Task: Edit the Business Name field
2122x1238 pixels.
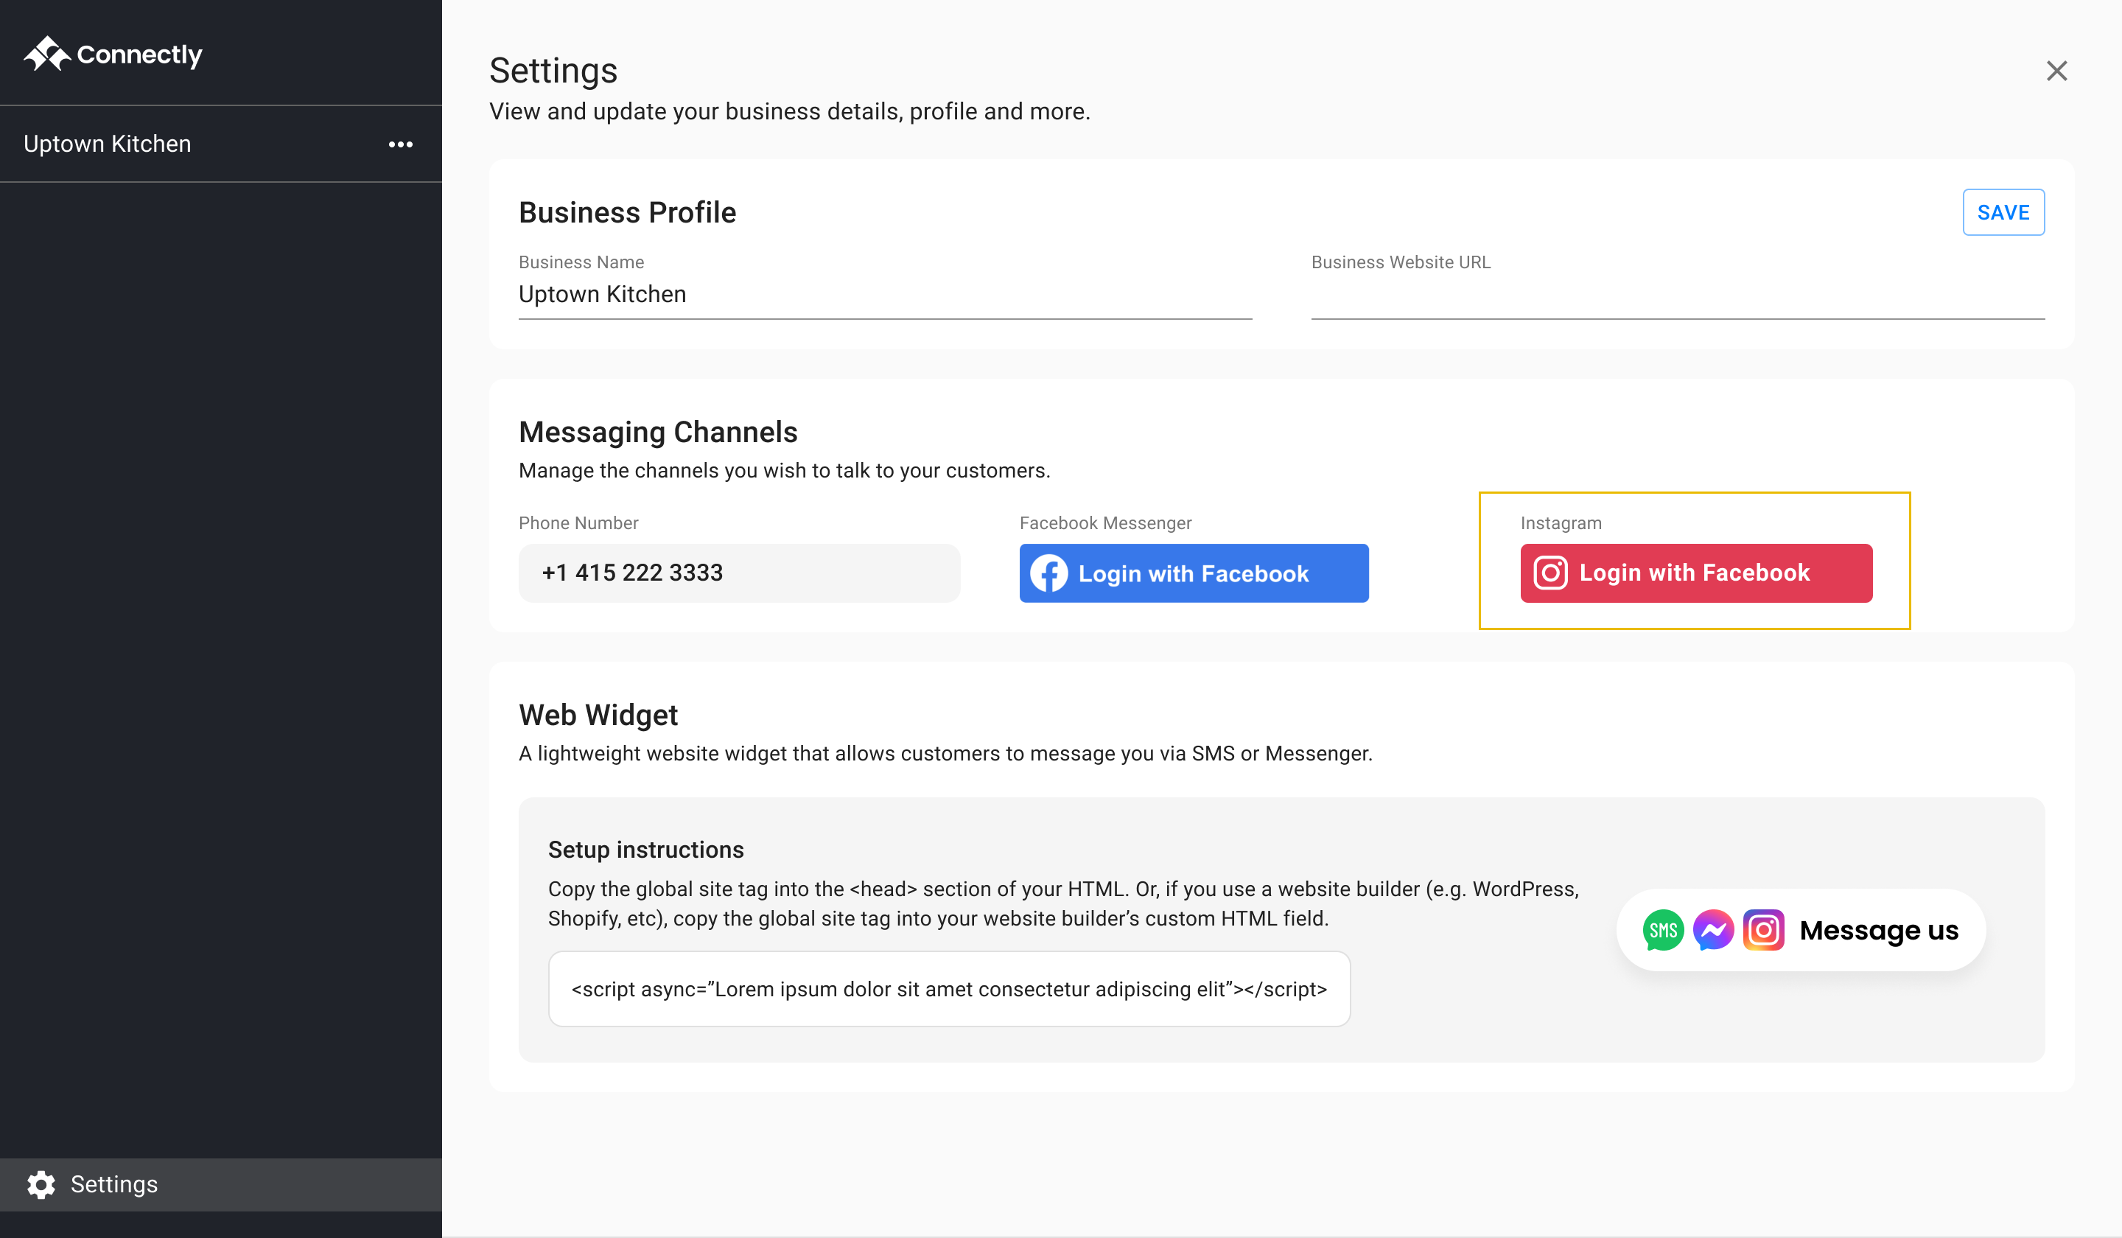Action: coord(885,294)
